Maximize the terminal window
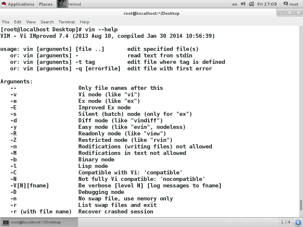This screenshot has height=227, width=303. coord(289,13)
